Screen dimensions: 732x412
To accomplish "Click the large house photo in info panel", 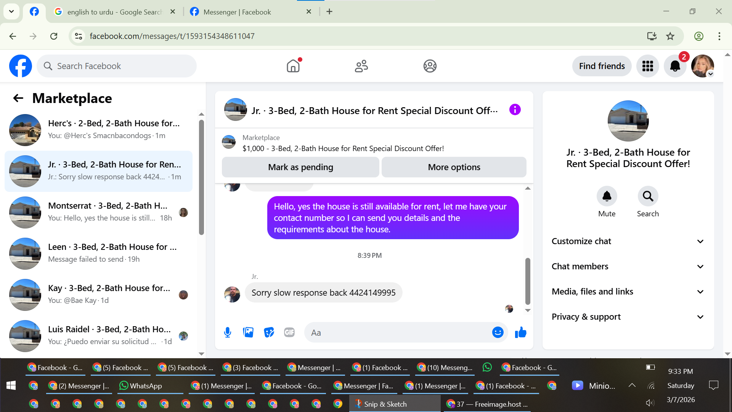I will (x=628, y=121).
